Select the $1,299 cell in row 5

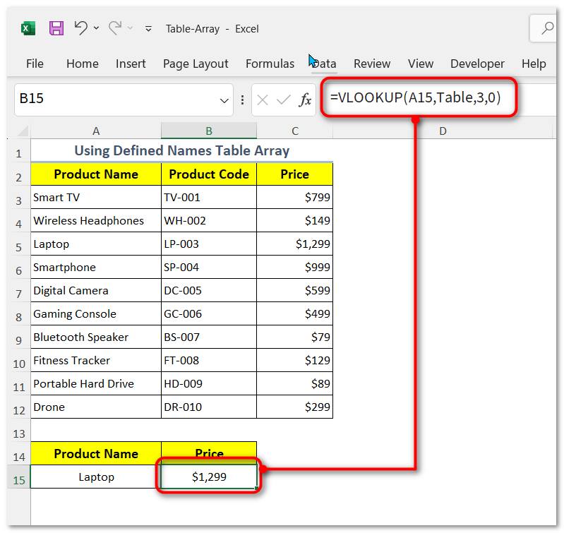(x=294, y=244)
